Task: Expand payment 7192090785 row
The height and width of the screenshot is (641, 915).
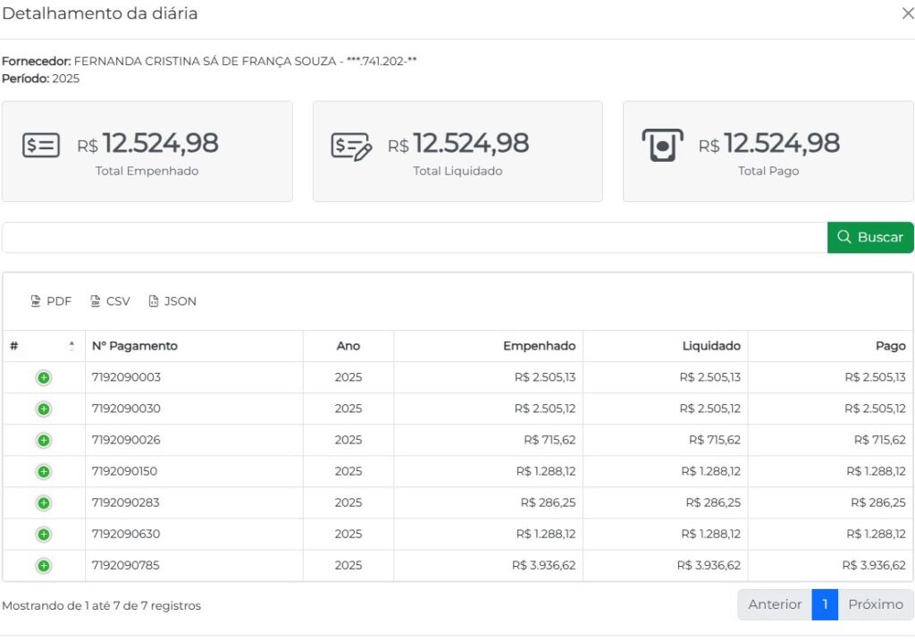Action: [44, 566]
